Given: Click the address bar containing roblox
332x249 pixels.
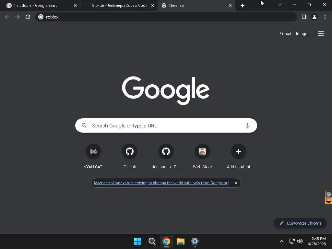Looking at the screenshot, I should click(x=166, y=17).
